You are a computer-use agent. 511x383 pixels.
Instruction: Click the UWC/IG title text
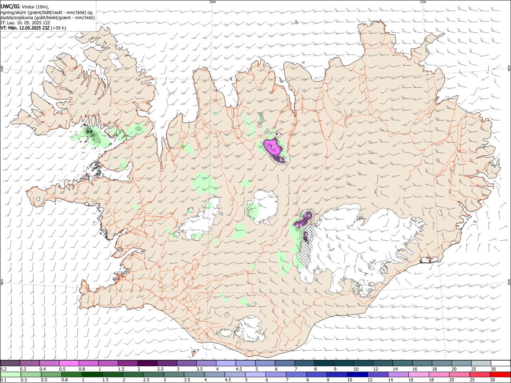(10, 6)
